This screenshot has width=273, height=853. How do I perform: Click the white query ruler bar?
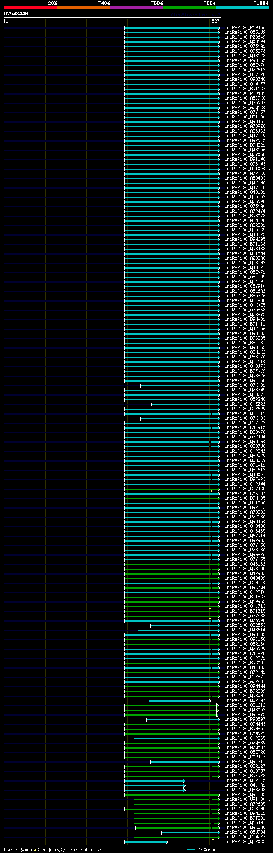coord(112,18)
